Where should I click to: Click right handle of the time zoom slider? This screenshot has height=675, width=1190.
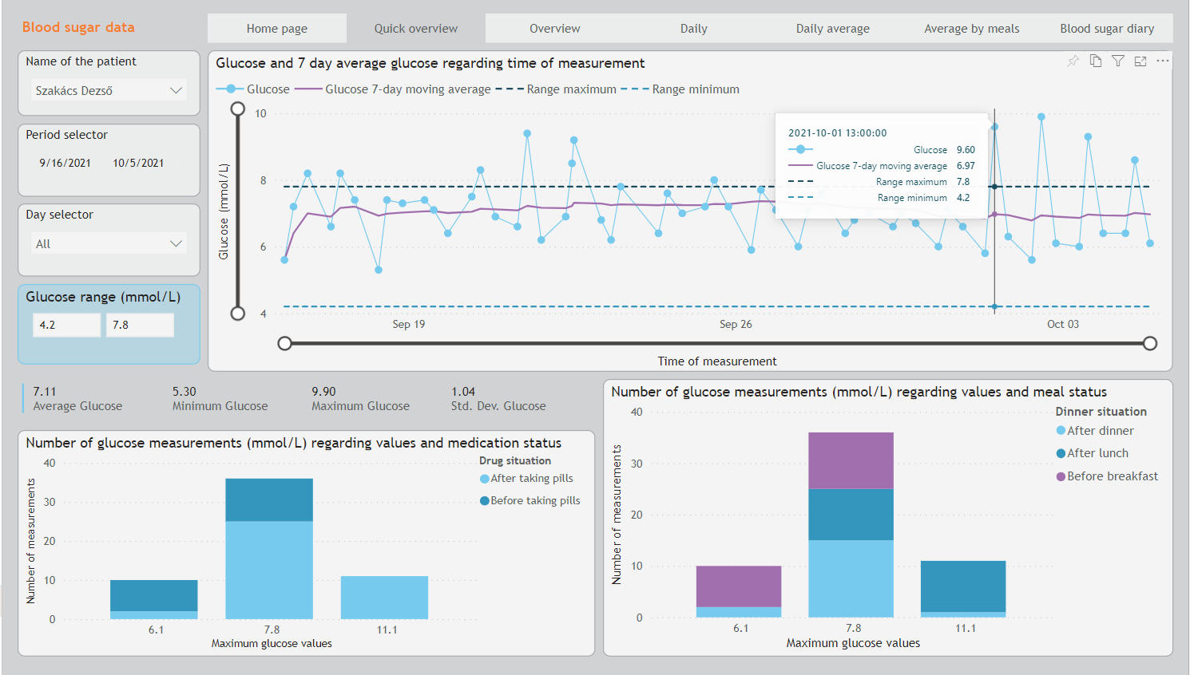point(1150,343)
